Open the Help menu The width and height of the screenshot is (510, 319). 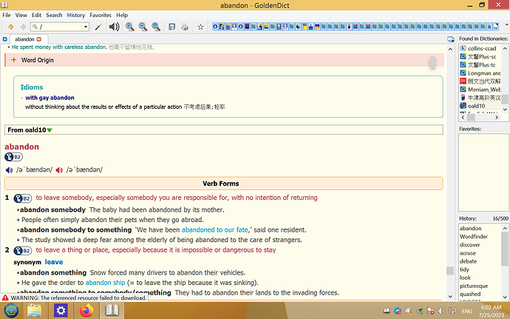pos(122,15)
